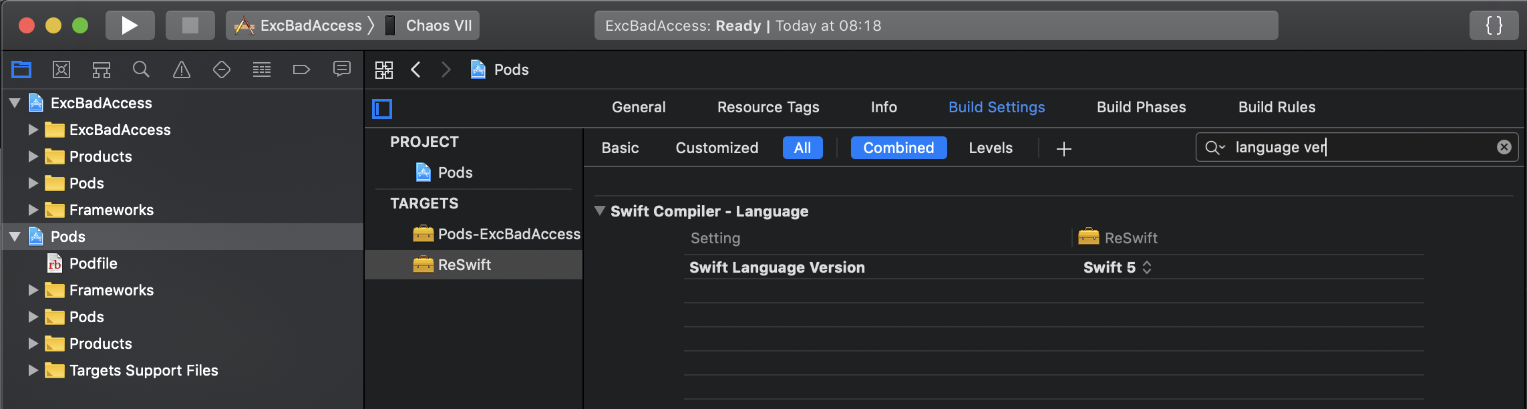Open the report navigator speech-bubble icon
This screenshot has height=409, width=1527.
342,70
